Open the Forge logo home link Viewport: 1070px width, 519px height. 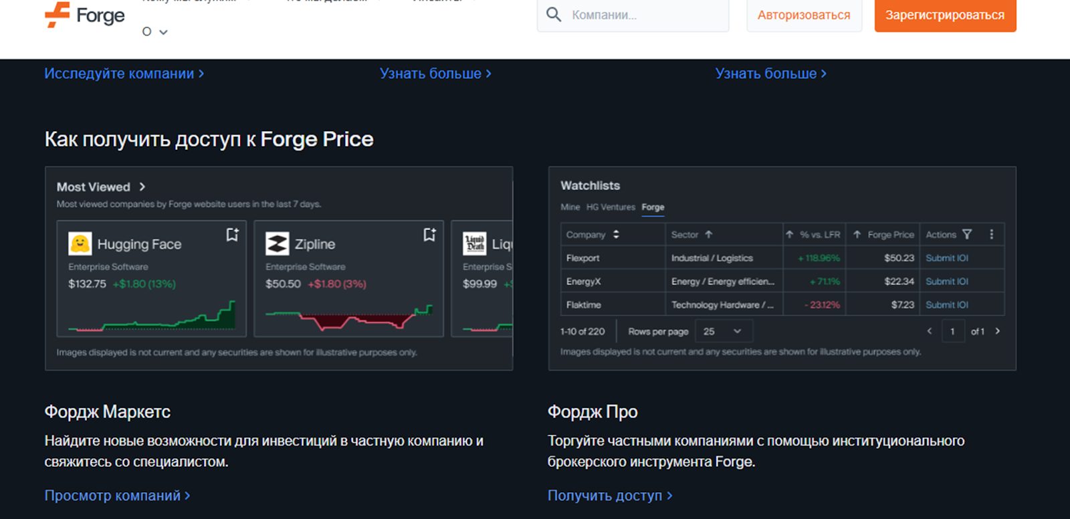tap(85, 15)
